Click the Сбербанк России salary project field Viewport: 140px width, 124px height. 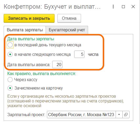point(81,115)
